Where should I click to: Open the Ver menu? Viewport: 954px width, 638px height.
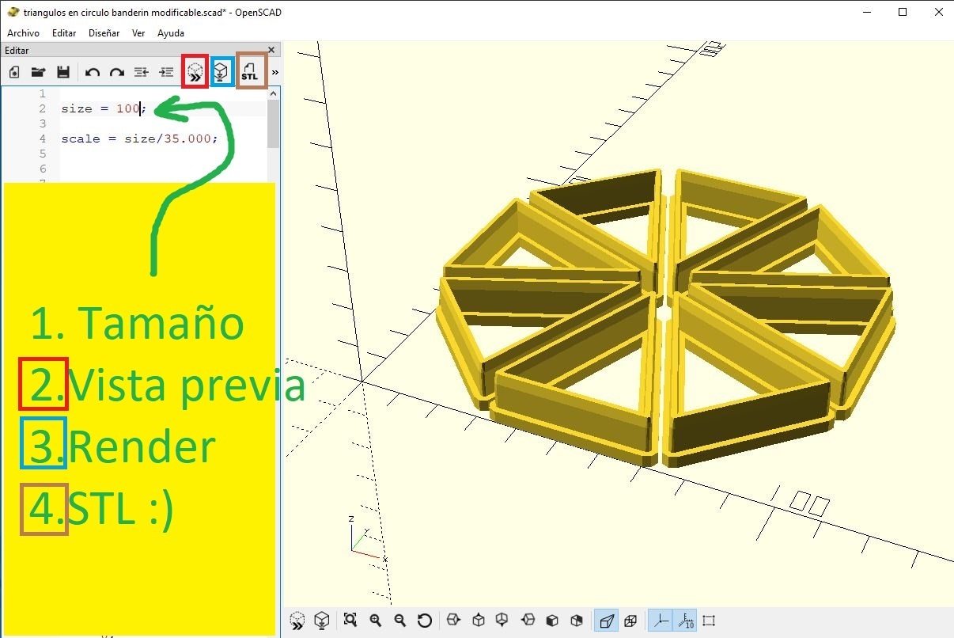(x=138, y=33)
